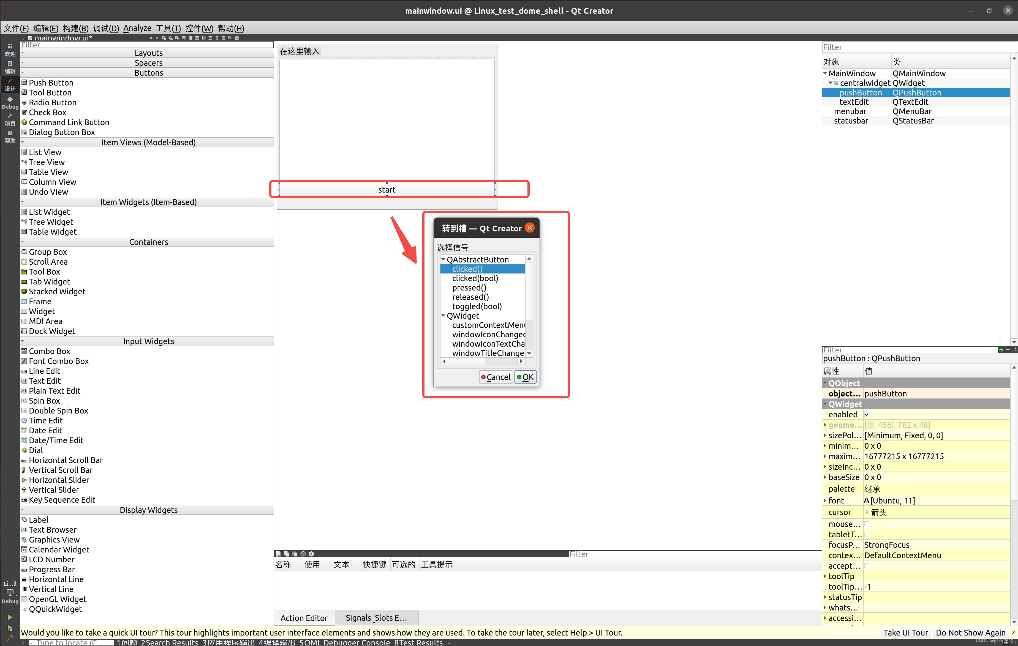The width and height of the screenshot is (1018, 646).
Task: Click the Take UI Tour button
Action: (906, 633)
